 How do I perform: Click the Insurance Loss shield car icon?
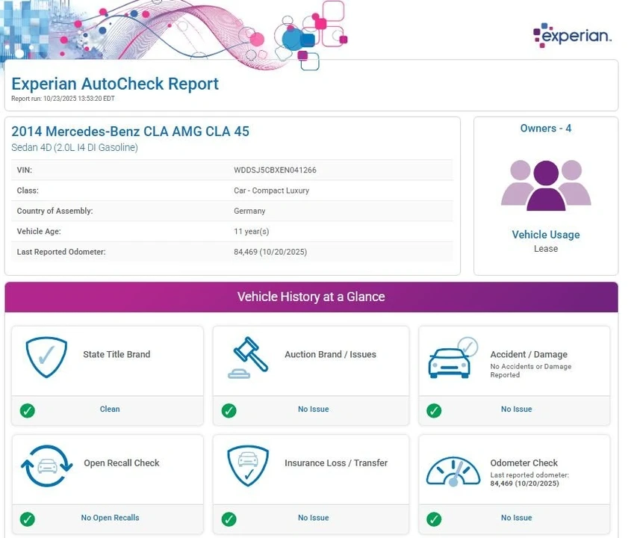coord(248,466)
